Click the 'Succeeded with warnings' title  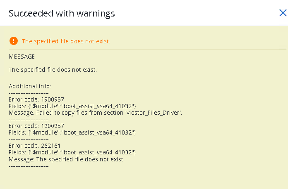(62, 13)
